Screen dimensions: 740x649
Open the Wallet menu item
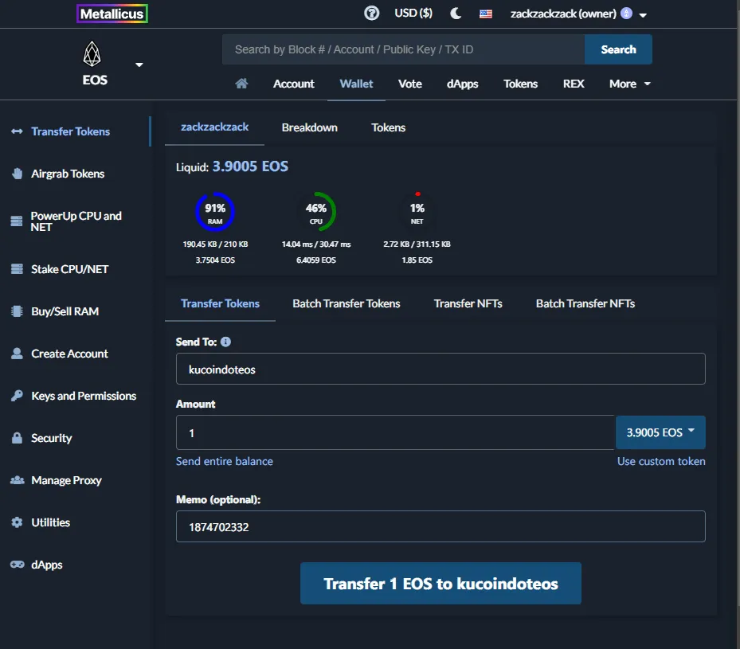point(356,84)
